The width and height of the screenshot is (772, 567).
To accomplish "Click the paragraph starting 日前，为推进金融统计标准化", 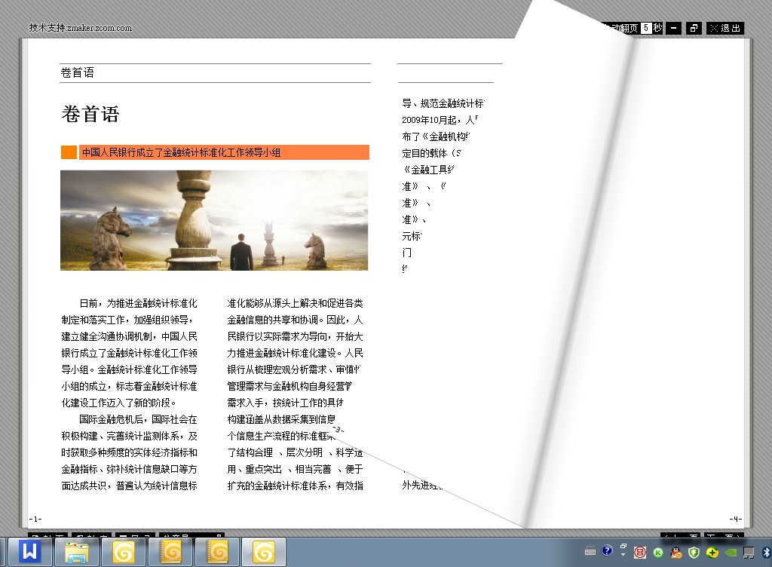I will point(129,353).
